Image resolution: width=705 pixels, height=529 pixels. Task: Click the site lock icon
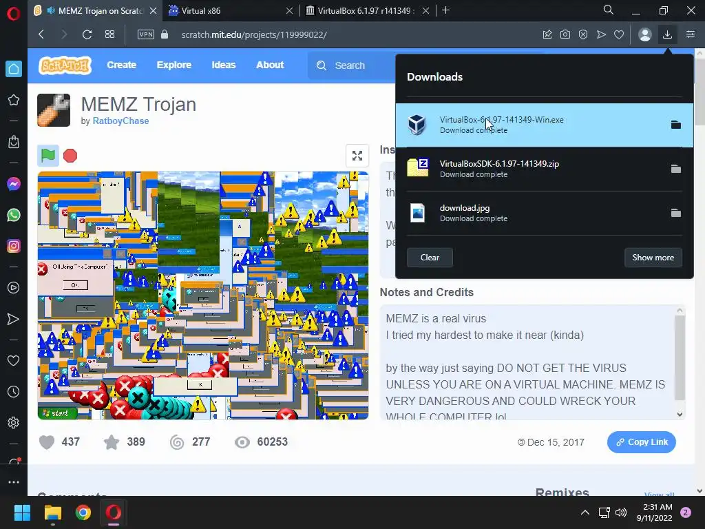click(165, 34)
